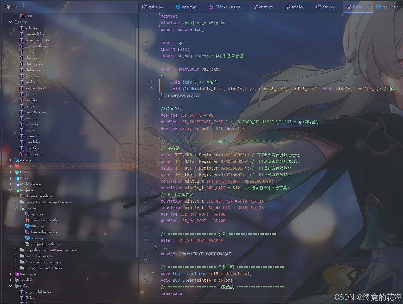Expand the GUI folder
Image resolution: width=403 pixels, height=304 pixels.
point(16,16)
